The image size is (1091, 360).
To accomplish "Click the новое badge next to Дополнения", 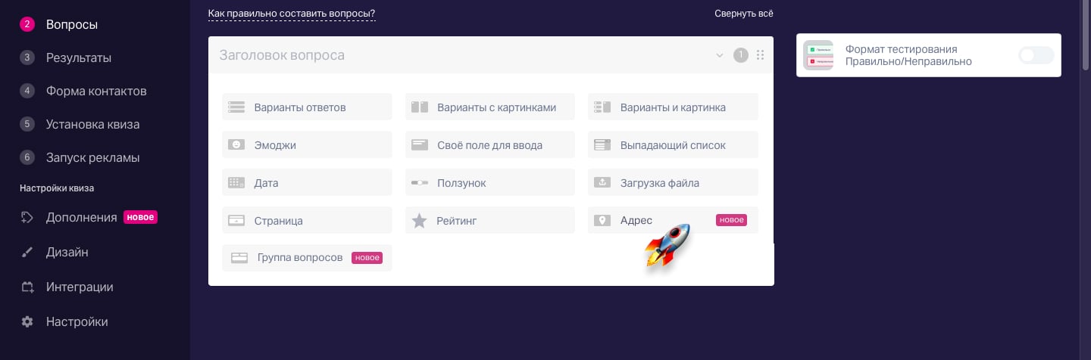I will (140, 217).
